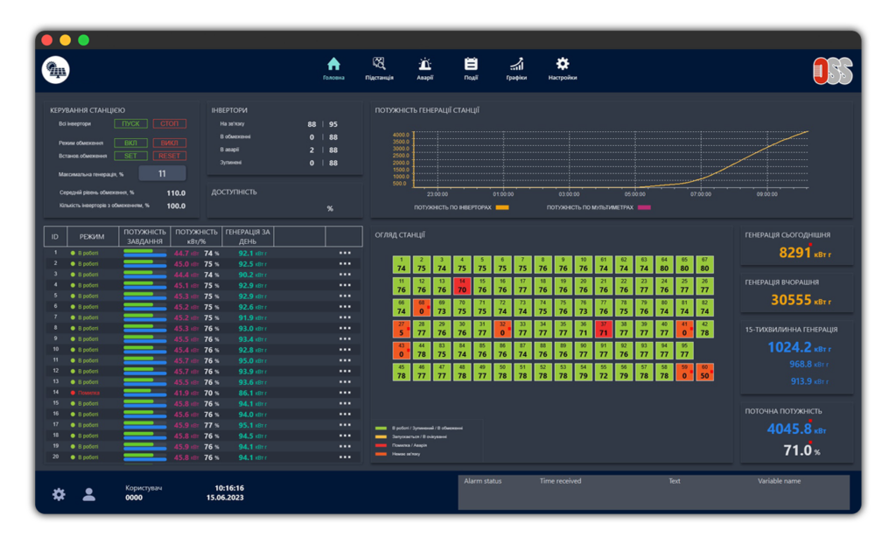Click the settings gear icon in footer
Screen dimensions: 896x544
(x=59, y=494)
